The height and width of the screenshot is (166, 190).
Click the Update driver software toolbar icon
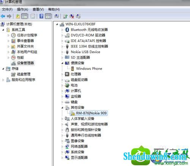point(65,16)
